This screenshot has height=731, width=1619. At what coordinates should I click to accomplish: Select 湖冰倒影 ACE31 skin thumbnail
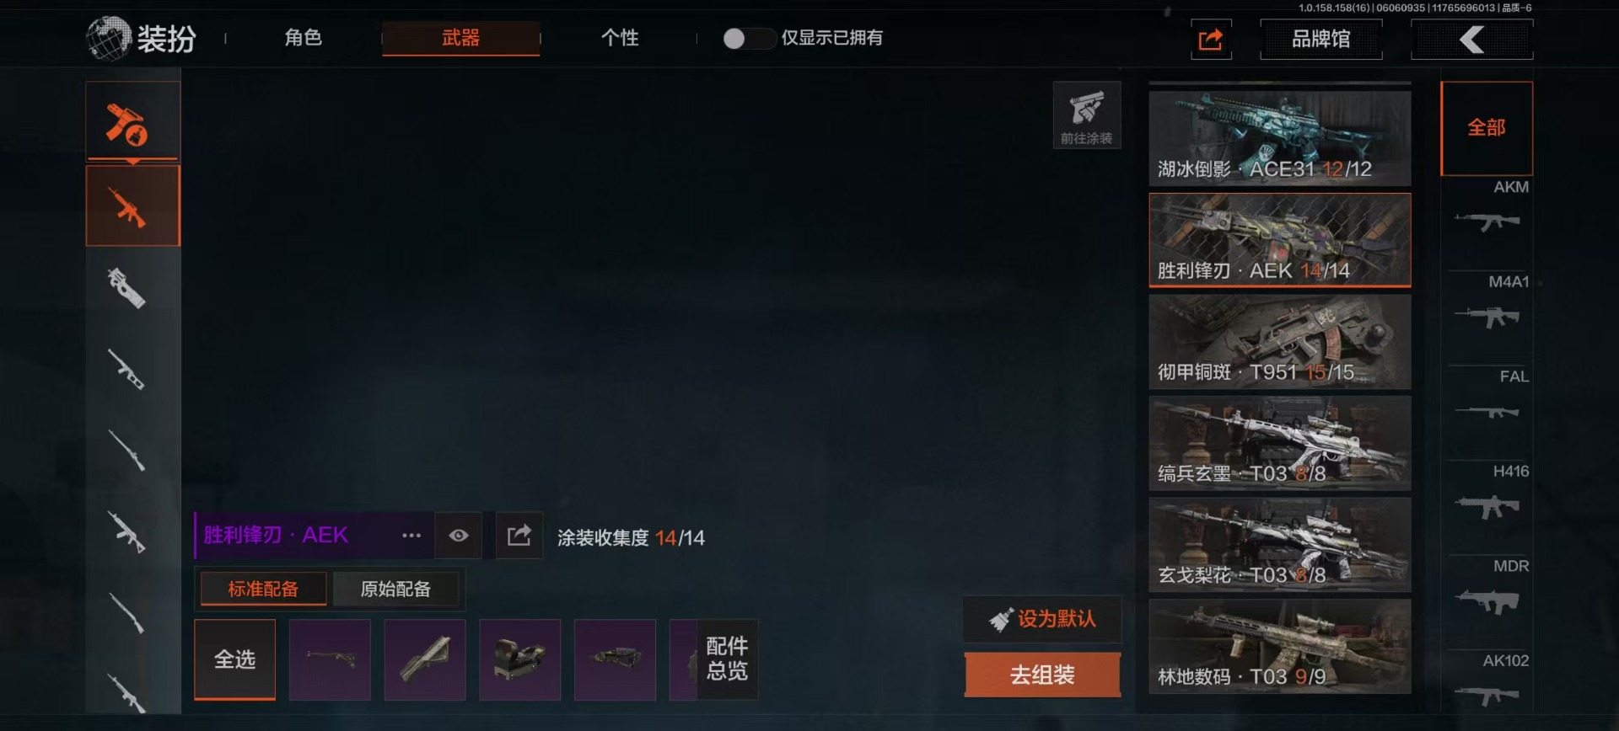coord(1279,138)
